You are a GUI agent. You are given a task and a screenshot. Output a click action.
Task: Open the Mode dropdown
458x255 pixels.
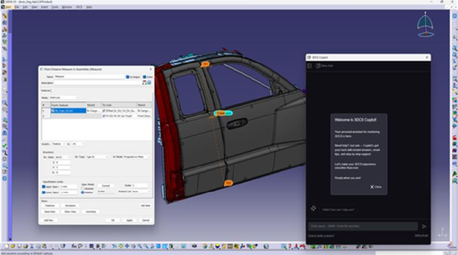pyautogui.click(x=64, y=97)
